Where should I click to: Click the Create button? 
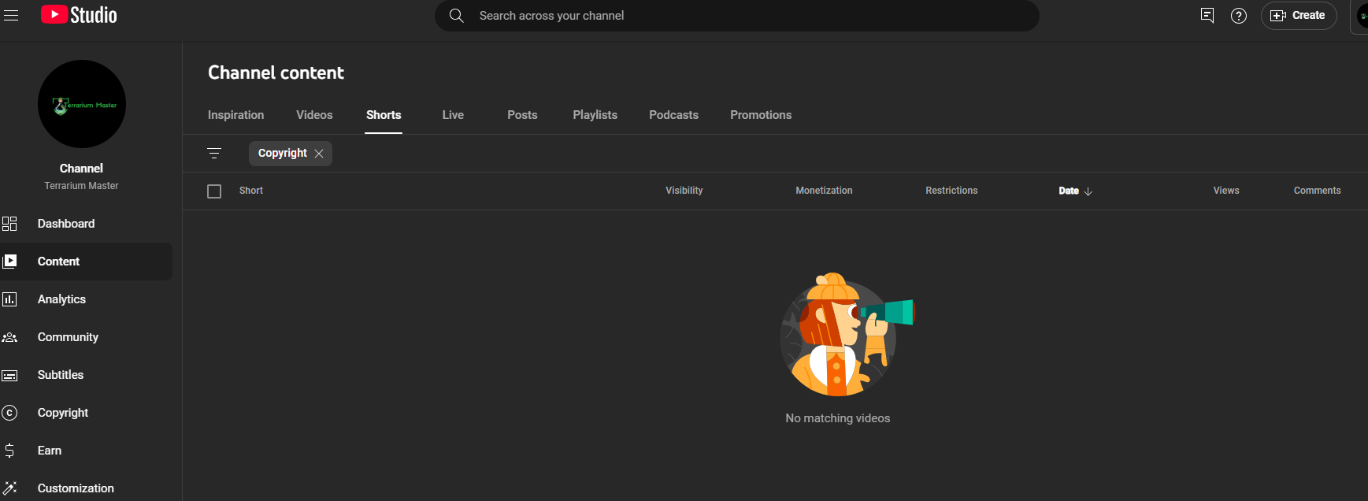pos(1299,16)
